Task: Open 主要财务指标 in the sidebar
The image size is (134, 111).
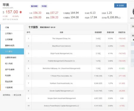Action: pos(12,57)
